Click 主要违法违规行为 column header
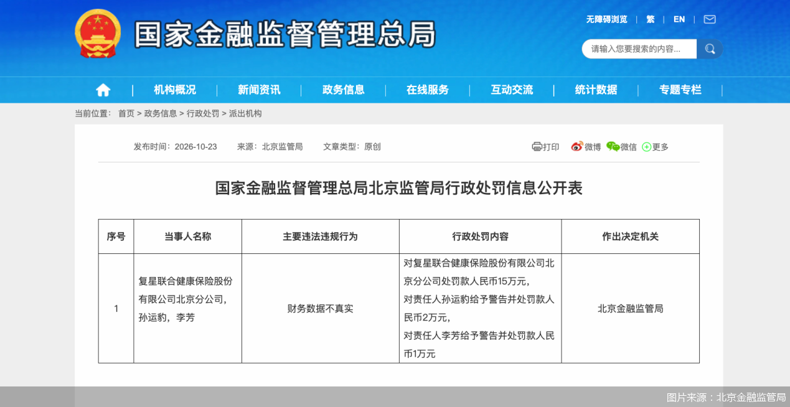This screenshot has height=407, width=790. (320, 236)
